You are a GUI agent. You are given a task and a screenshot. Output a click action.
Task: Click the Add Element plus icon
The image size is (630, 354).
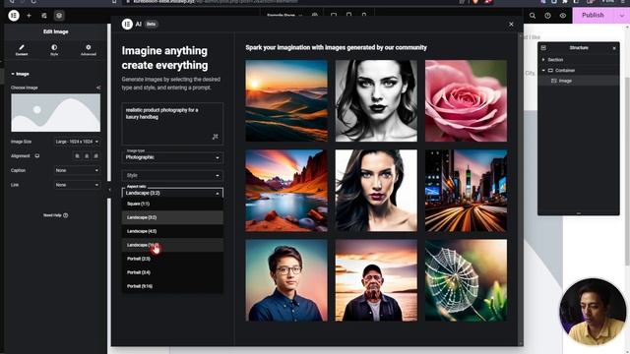pyautogui.click(x=29, y=16)
